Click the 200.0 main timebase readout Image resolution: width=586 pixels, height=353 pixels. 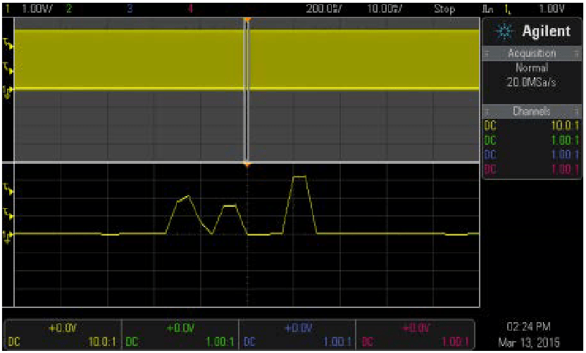point(323,9)
